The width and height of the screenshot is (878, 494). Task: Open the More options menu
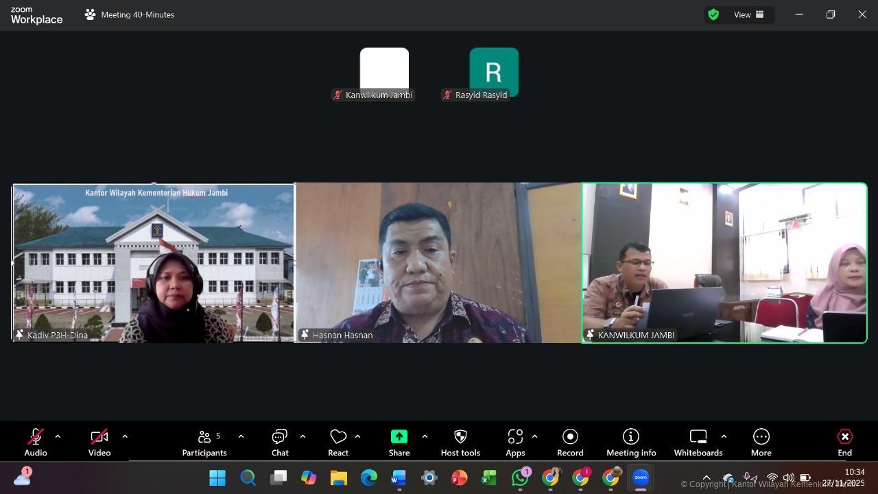[x=761, y=443]
